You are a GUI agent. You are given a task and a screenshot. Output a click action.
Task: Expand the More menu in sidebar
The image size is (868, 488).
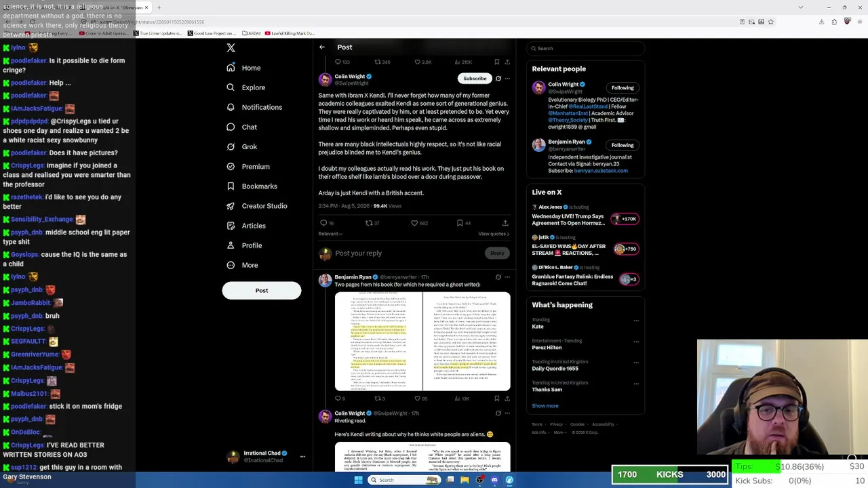242,265
